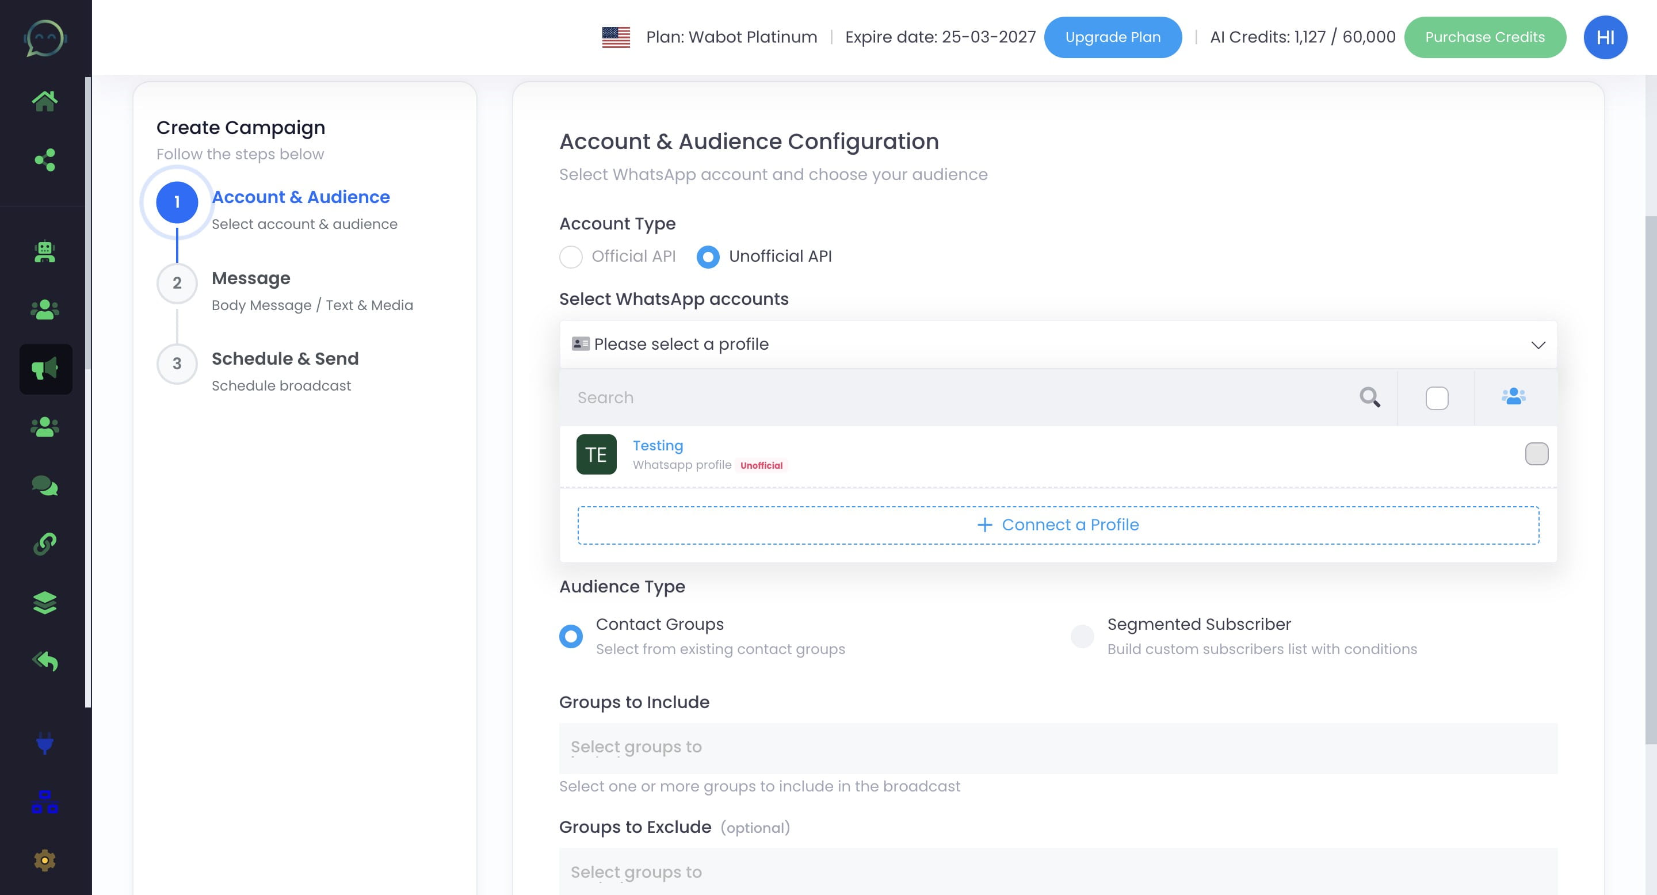Image resolution: width=1657 pixels, height=895 pixels.
Task: Click the chain link sidebar icon
Action: [x=45, y=544]
